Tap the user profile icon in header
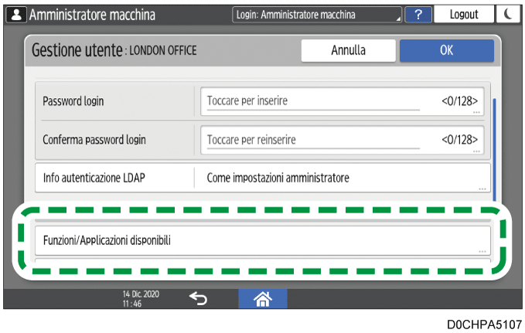525x333 pixels. click(x=15, y=15)
